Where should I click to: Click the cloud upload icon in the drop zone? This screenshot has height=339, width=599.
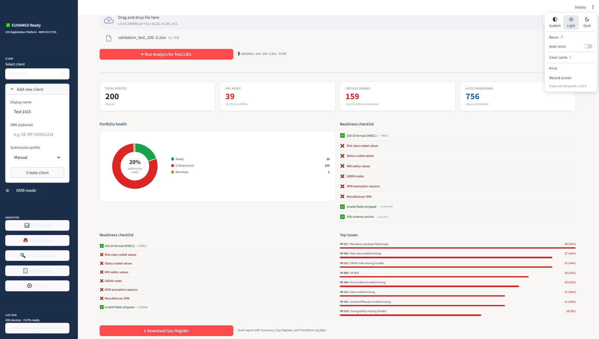point(109,20)
